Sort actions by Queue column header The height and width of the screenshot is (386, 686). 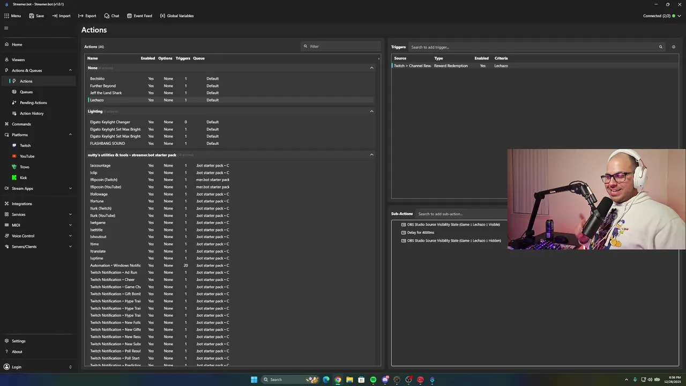[x=199, y=58]
